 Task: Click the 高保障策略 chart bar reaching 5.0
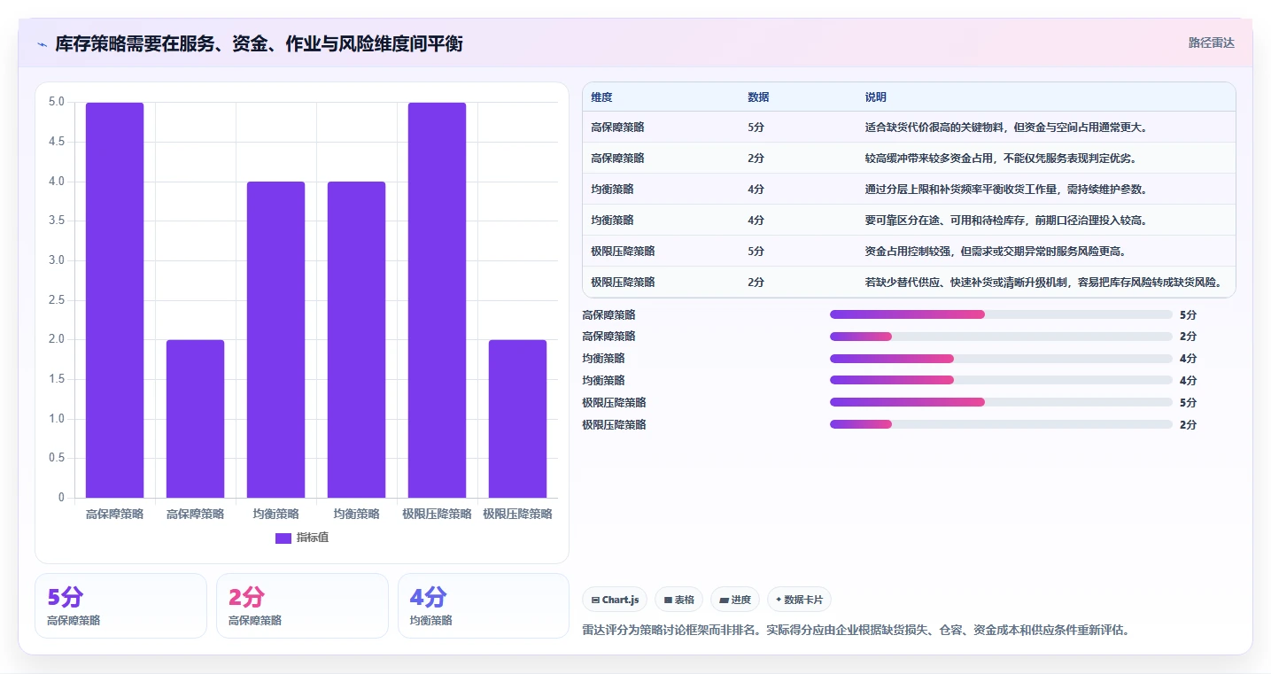(x=115, y=300)
